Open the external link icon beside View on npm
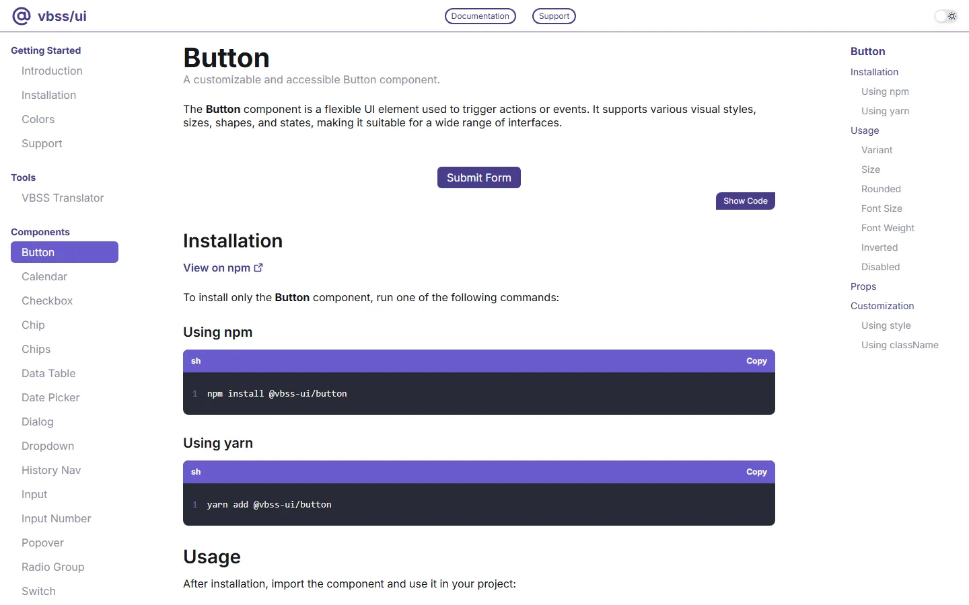 coord(258,268)
